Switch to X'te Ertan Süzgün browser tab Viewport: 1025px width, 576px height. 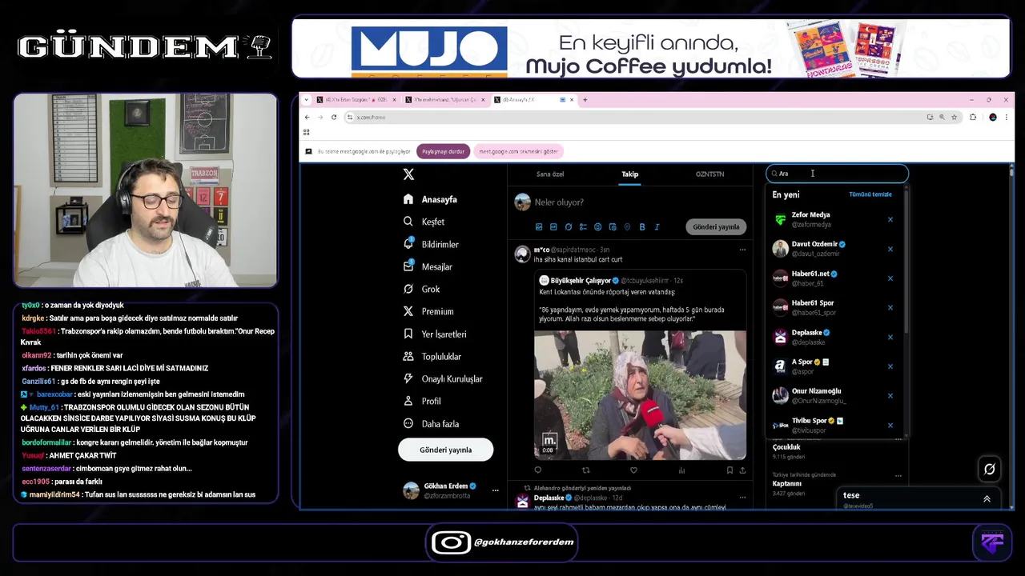[356, 100]
